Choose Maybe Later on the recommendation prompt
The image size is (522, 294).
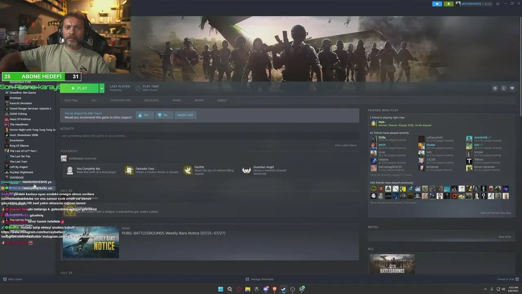point(185,115)
